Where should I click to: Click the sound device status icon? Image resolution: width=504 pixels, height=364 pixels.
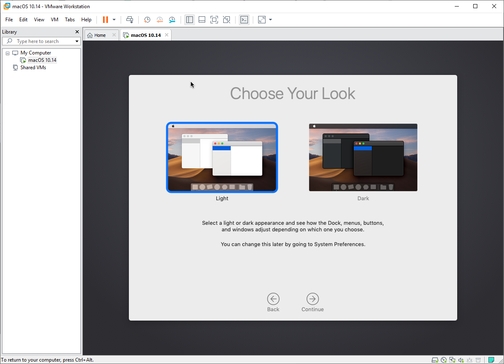(x=461, y=359)
